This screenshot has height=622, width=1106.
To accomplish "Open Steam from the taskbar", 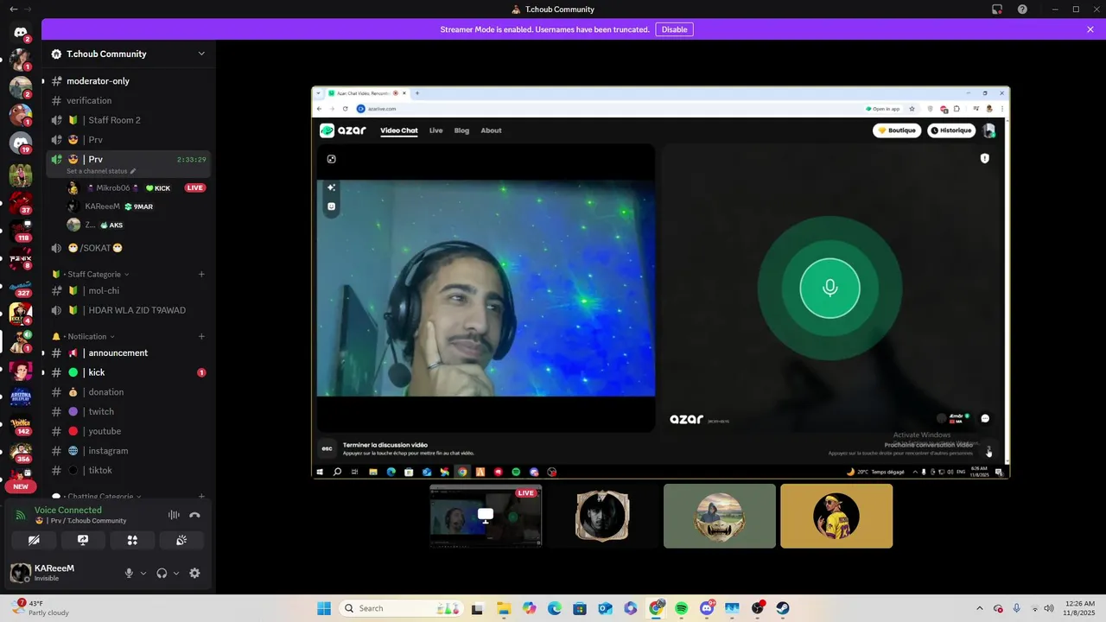I will (783, 608).
